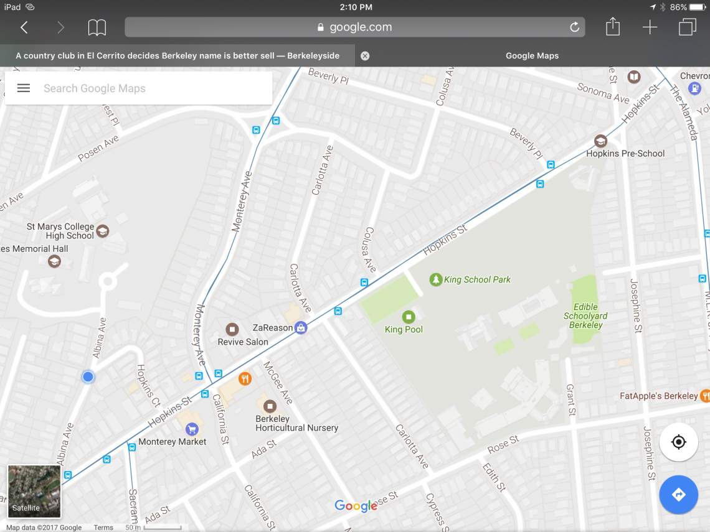Reload the page with refresh icon
This screenshot has height=532, width=710.
[x=574, y=27]
